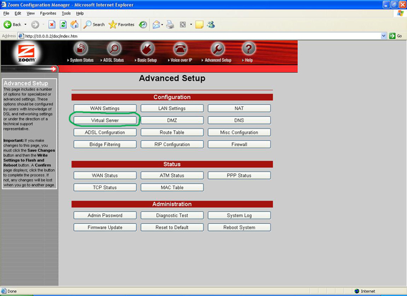Click the Internet Explorer title bar icon
Image resolution: width=407 pixels, height=296 pixels.
click(3, 5)
